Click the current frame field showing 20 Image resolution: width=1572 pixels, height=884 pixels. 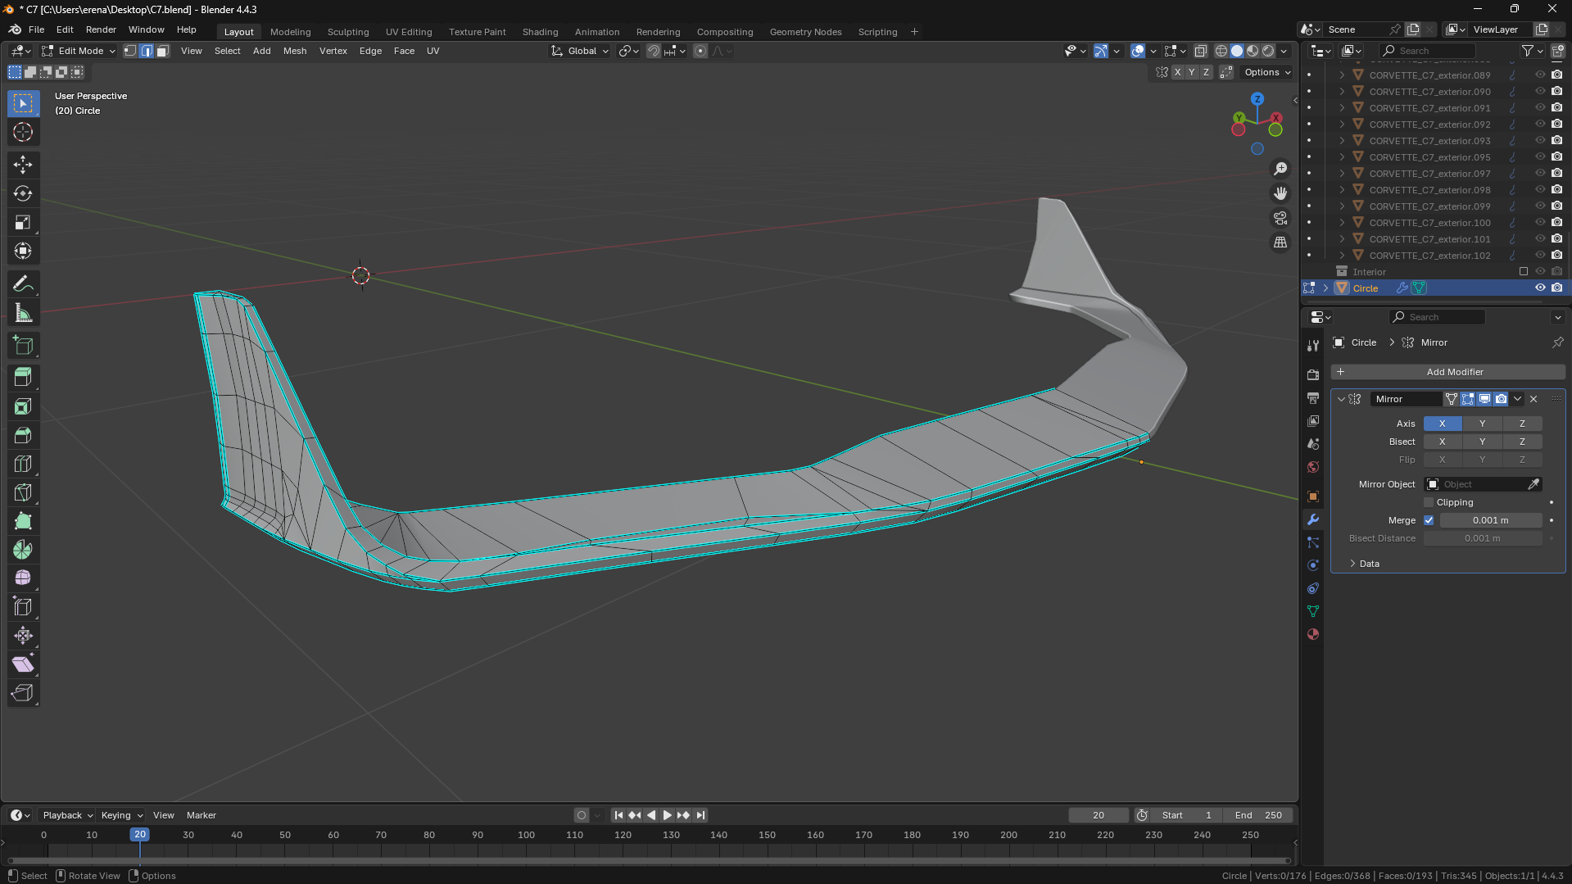(x=1099, y=815)
